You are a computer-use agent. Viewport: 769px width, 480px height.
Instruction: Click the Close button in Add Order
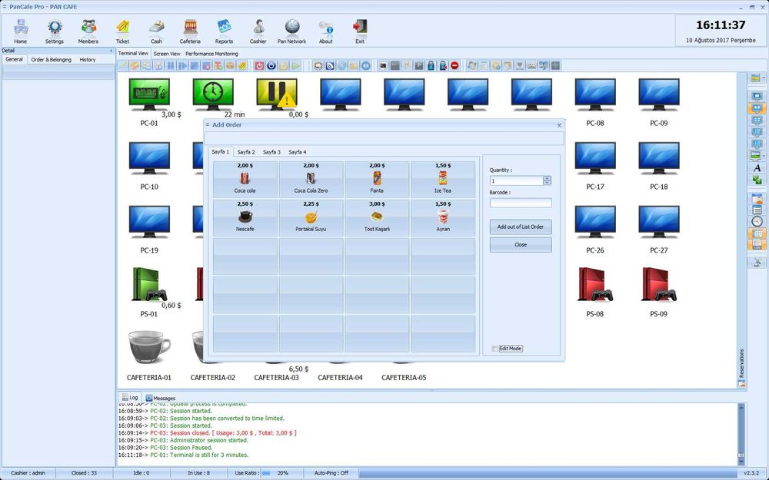click(x=521, y=245)
